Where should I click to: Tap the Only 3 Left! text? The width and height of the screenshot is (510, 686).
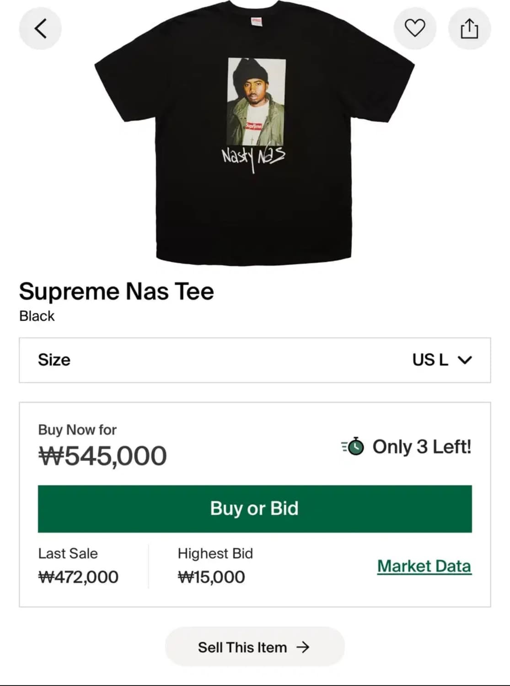[x=422, y=447]
